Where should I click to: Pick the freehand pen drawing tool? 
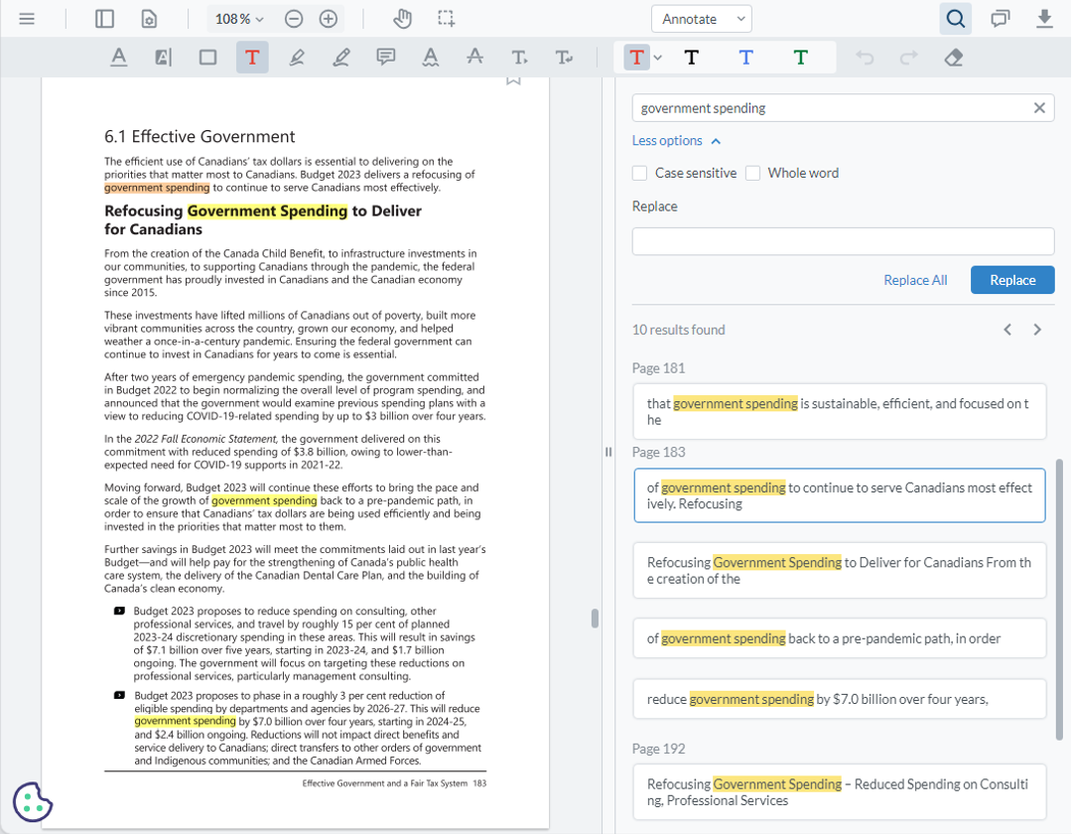297,57
